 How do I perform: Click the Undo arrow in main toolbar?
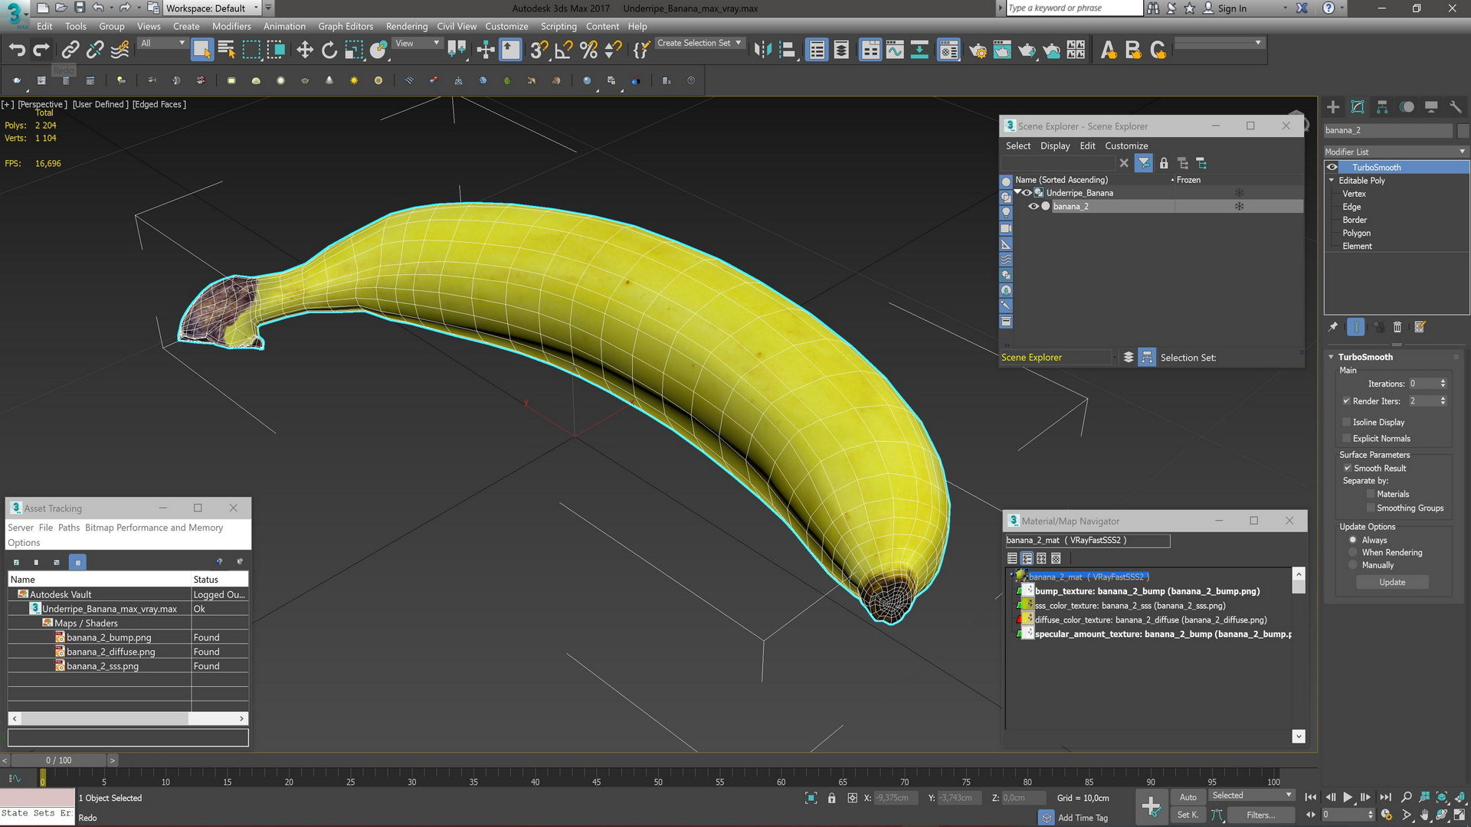pyautogui.click(x=17, y=51)
